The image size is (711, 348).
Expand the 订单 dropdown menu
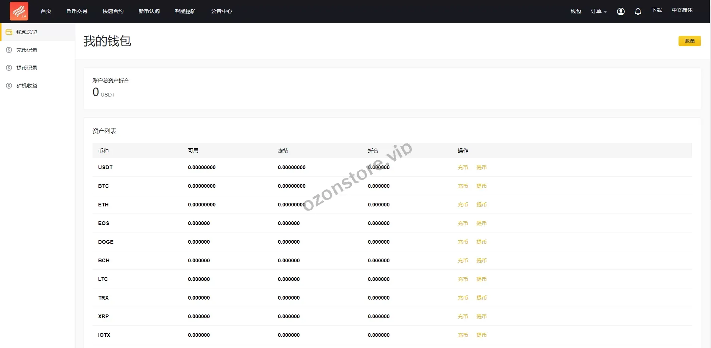click(x=598, y=12)
